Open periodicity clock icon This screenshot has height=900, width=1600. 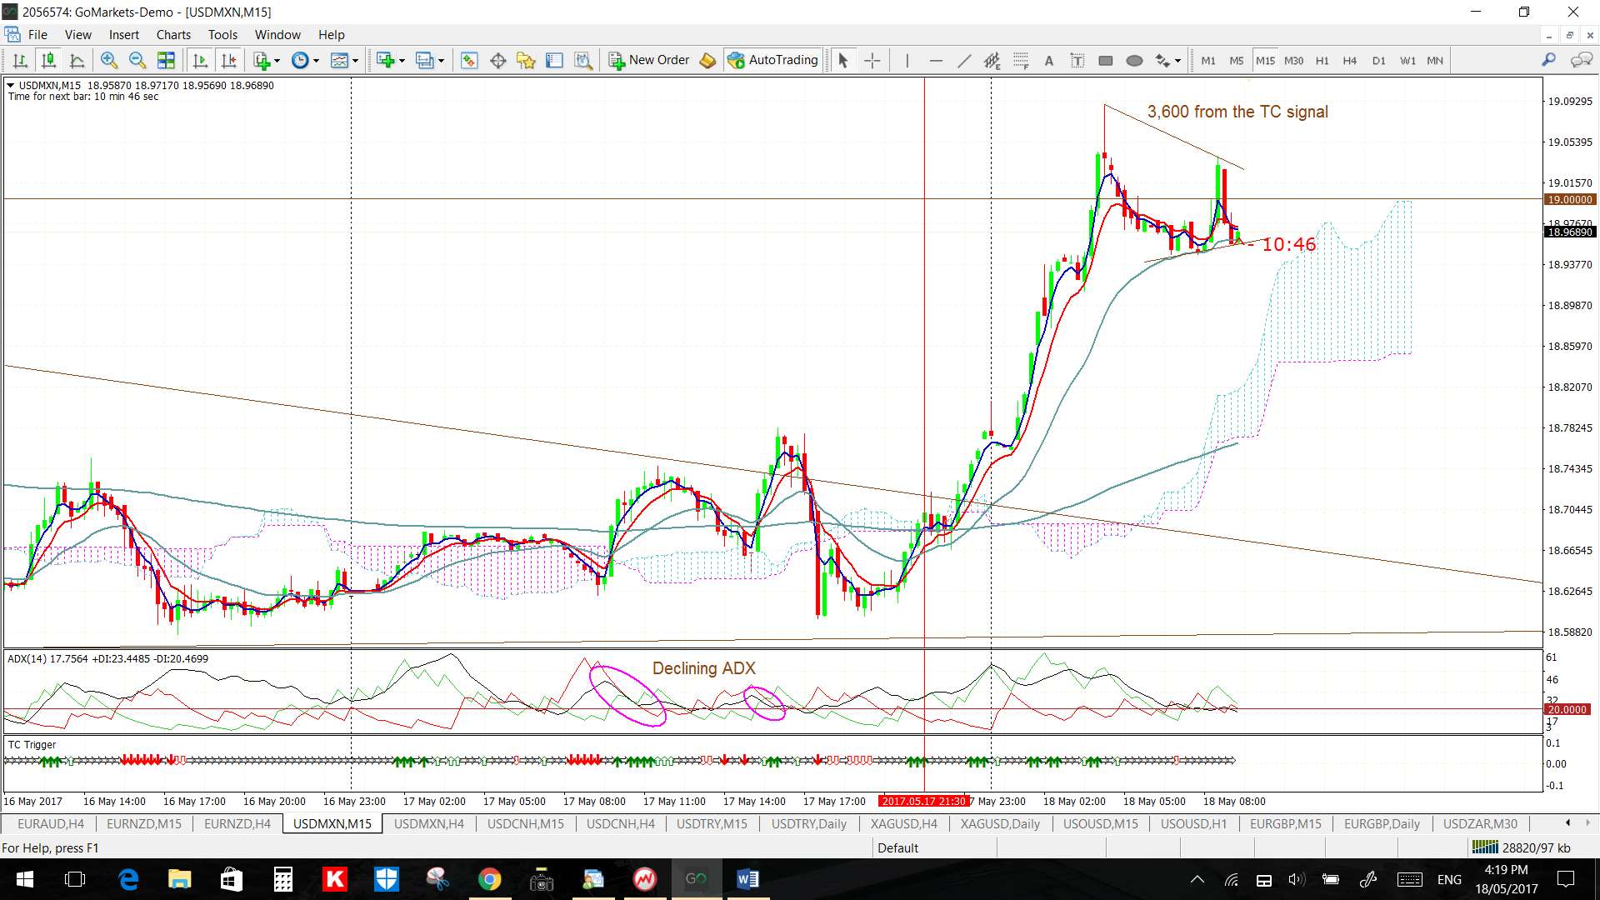tap(300, 60)
